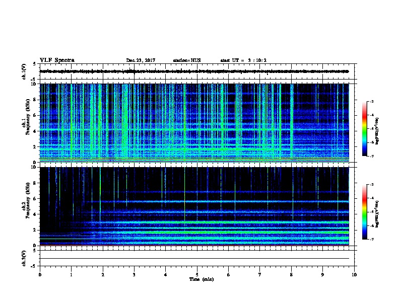Click the "-7" label on ch.2 colorbar

[371, 240]
